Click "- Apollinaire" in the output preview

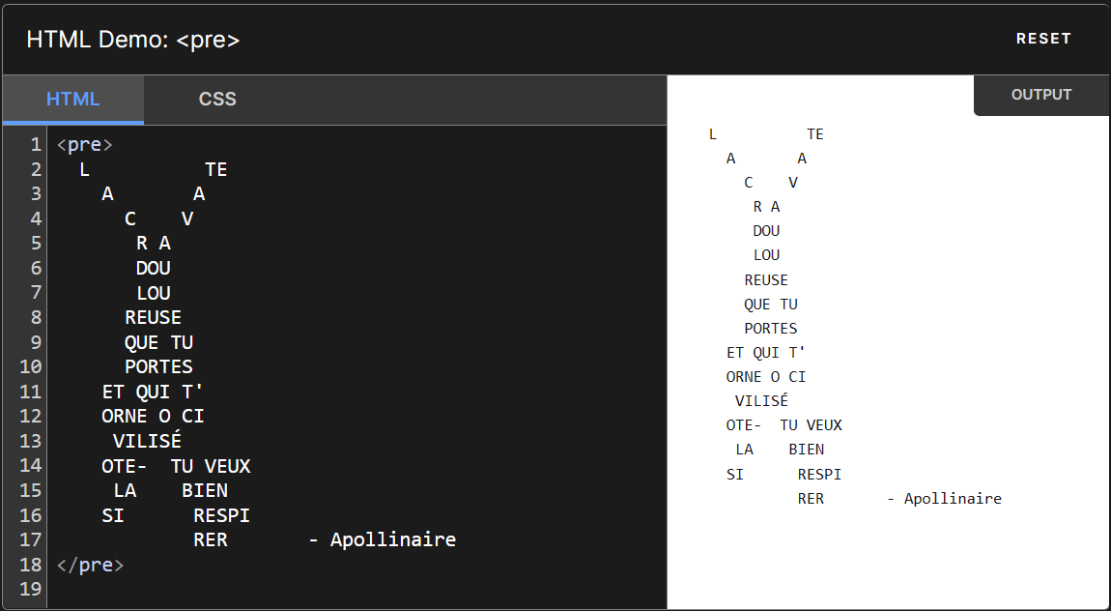(x=944, y=499)
